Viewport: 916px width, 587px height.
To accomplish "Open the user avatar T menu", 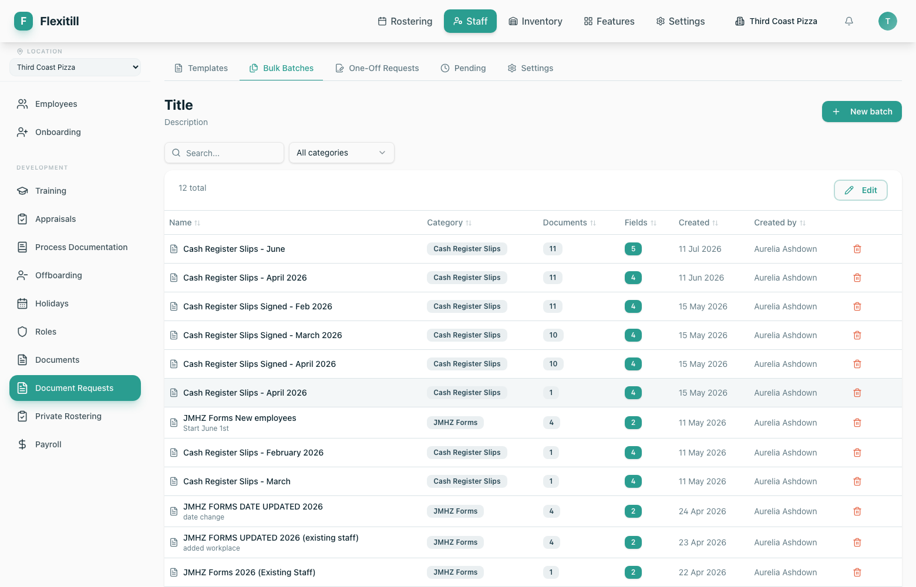I will click(x=888, y=21).
